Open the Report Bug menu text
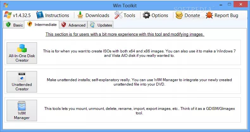The image size is (250, 132). point(226,15)
